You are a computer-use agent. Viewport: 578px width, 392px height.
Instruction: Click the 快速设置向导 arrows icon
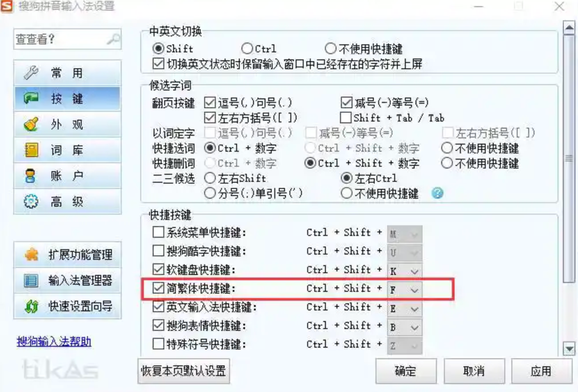[31, 306]
